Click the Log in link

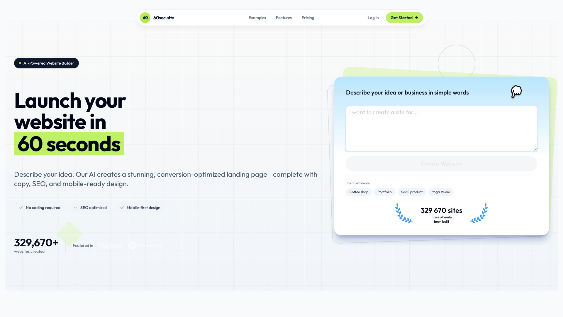[373, 18]
